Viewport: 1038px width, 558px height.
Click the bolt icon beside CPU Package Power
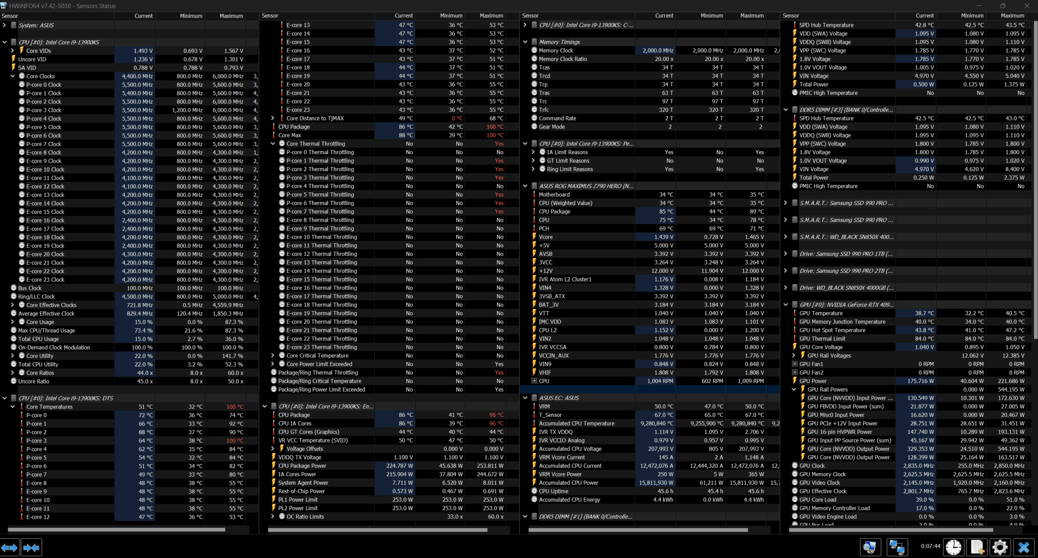[x=274, y=466]
